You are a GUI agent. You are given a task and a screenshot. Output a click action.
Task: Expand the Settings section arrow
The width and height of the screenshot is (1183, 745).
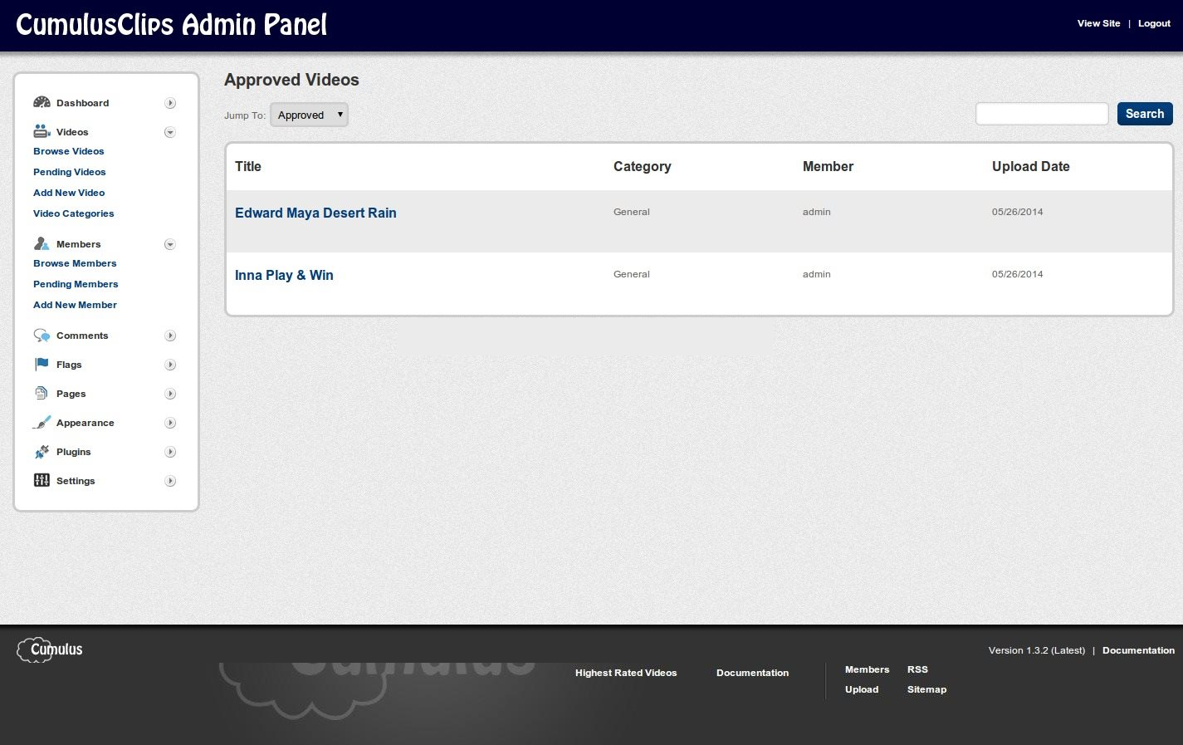(170, 481)
